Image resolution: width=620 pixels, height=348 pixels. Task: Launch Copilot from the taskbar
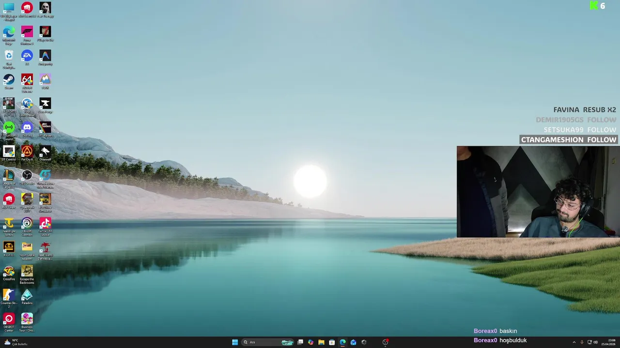(x=310, y=342)
